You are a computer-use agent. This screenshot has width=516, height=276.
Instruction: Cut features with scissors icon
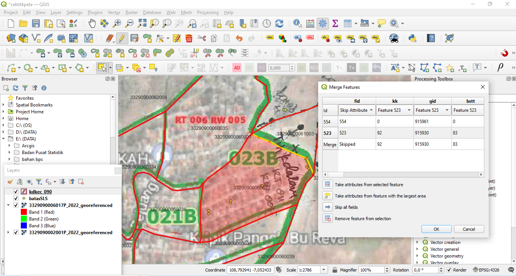coord(202,38)
